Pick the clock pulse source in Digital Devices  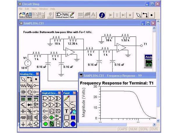point(58,111)
